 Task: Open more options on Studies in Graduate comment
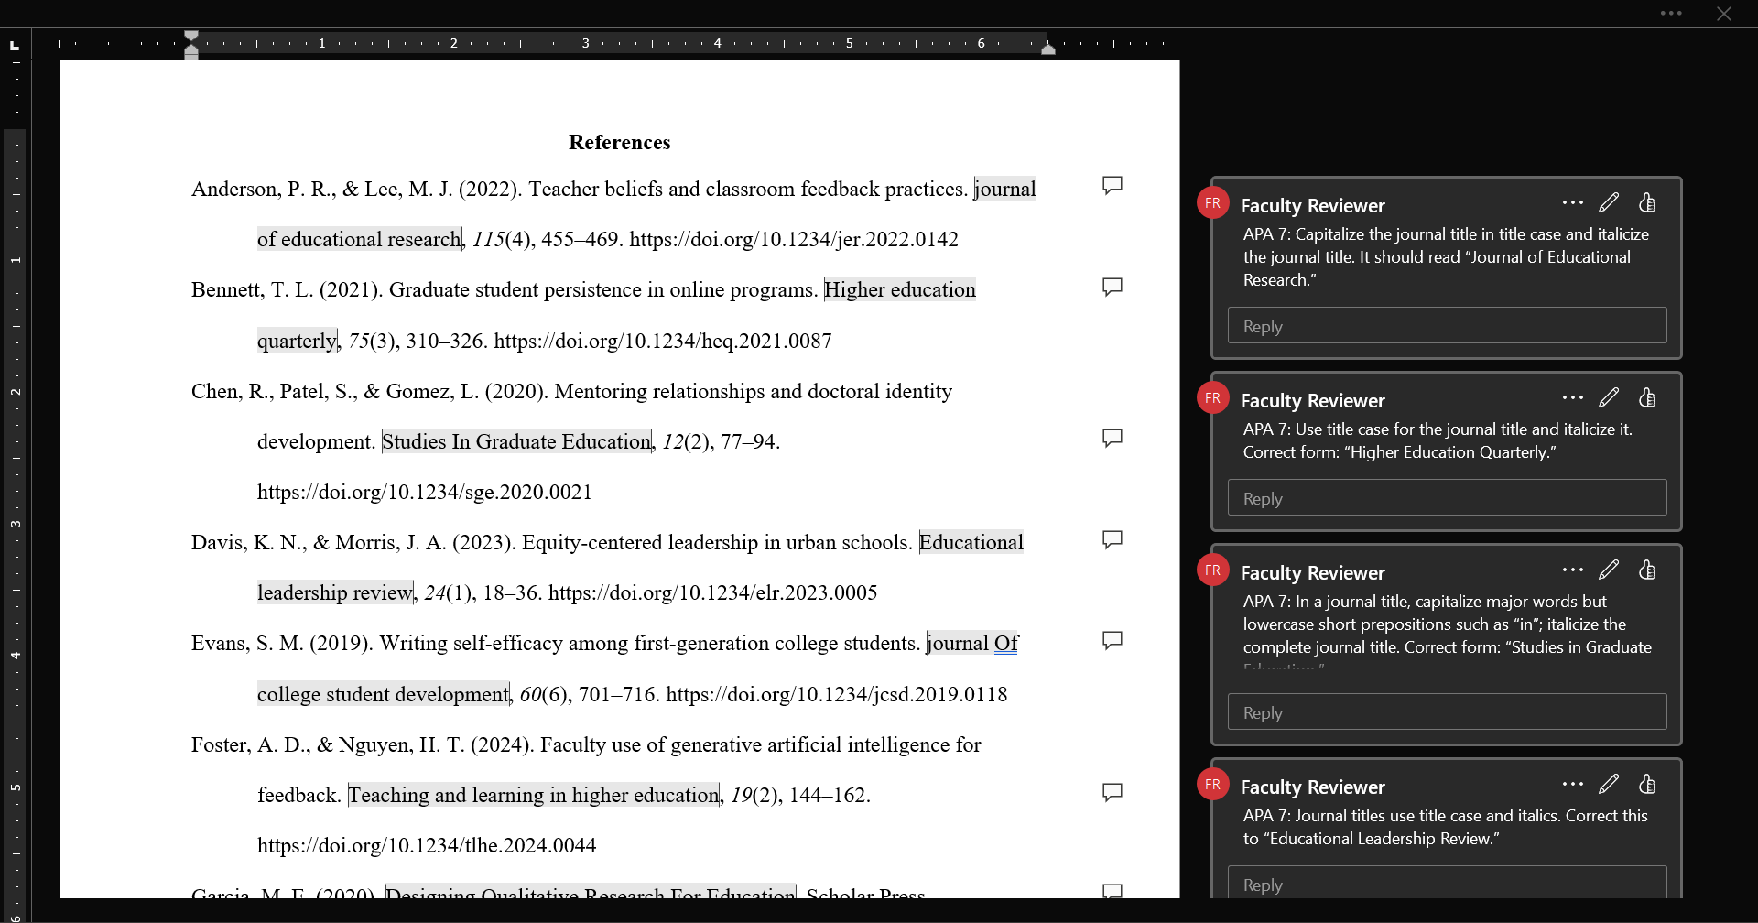(x=1573, y=570)
